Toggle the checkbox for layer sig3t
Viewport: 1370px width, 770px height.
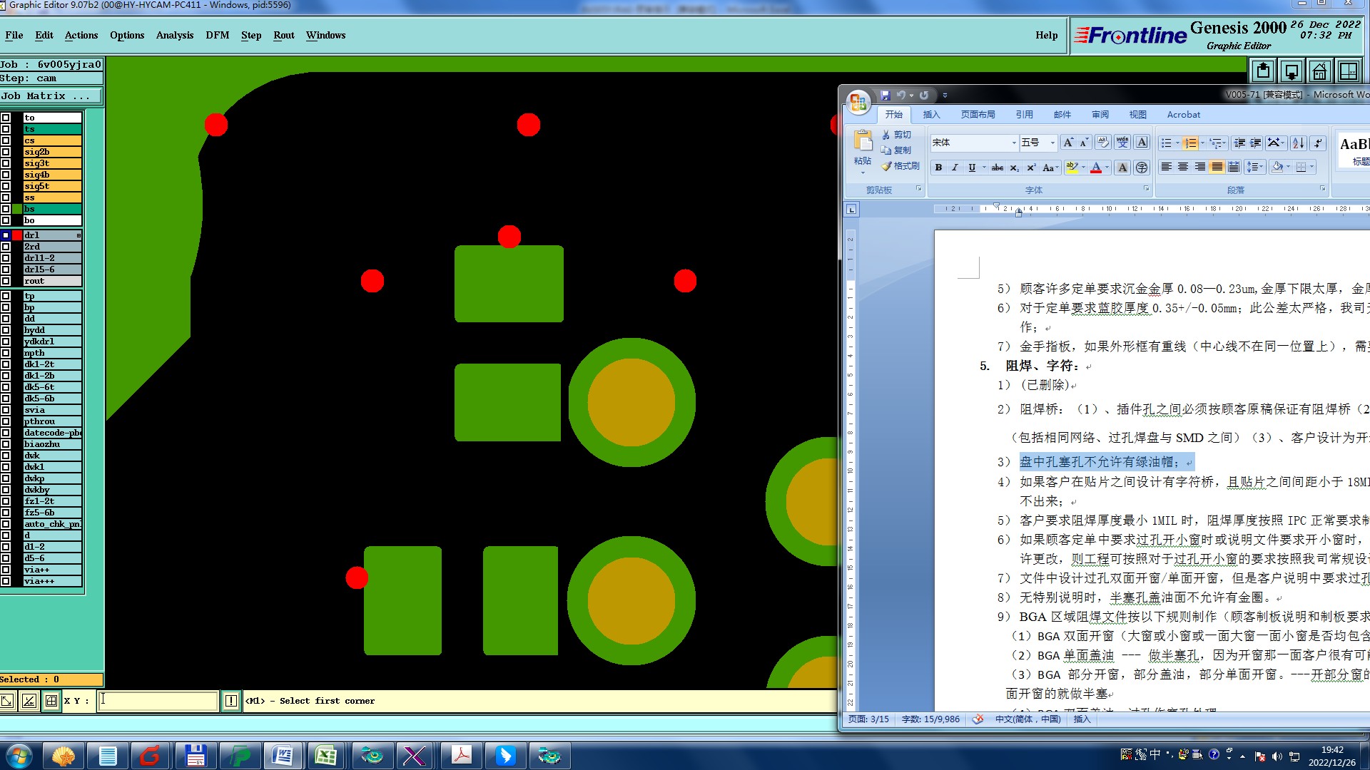6,163
